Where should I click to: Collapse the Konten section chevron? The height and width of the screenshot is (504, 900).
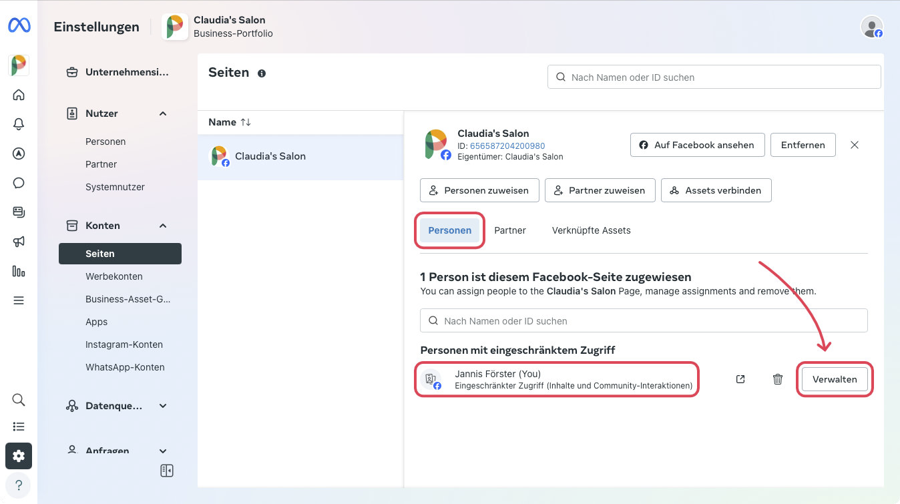coord(163,226)
